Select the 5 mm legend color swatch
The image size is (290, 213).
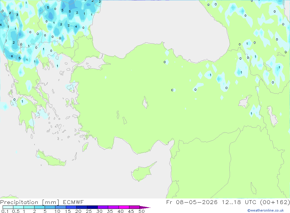(x=50, y=207)
